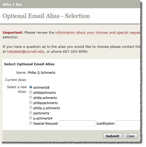Click the Special Request label text
Image resolution: width=146 pixels, height=147 pixels.
(x=46, y=123)
